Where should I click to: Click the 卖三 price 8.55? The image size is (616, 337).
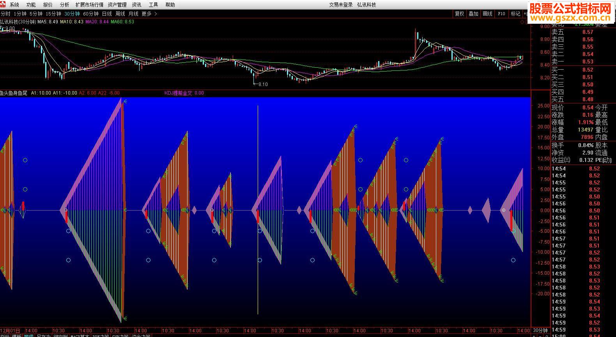[x=588, y=47]
